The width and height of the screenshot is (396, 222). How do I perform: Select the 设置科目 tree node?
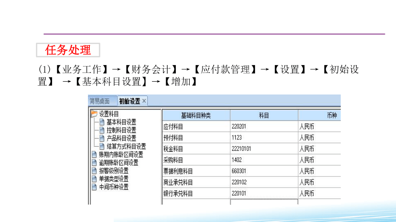click(109, 114)
